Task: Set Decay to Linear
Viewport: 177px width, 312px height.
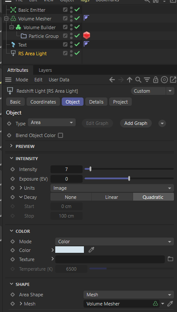Action: [x=112, y=197]
